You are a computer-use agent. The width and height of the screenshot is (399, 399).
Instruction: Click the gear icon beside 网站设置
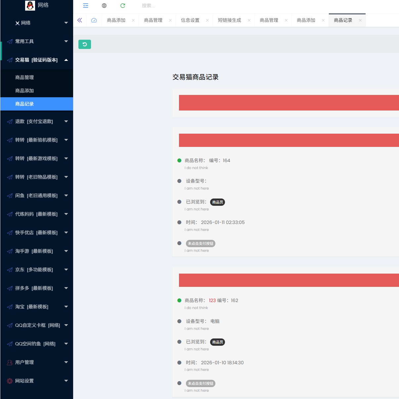tap(10, 381)
